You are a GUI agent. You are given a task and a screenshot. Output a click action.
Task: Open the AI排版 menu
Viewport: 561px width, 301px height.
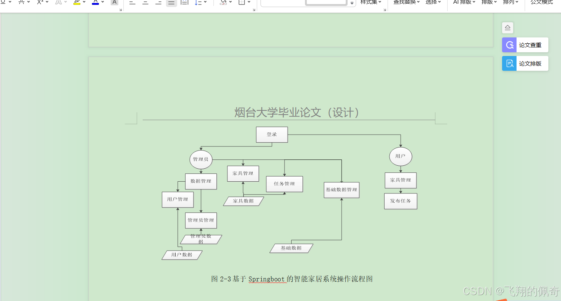464,2
